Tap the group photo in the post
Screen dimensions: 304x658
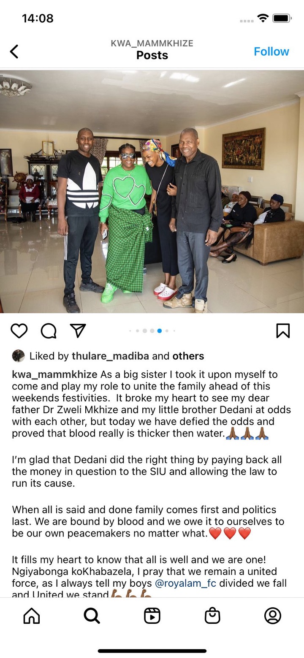[x=152, y=191]
